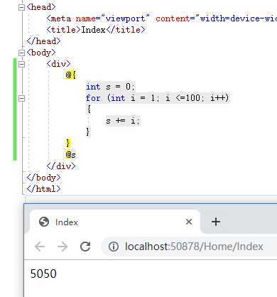The width and height of the screenshot is (277, 297).
Task: Collapse the body tag code block
Action: (x=21, y=53)
